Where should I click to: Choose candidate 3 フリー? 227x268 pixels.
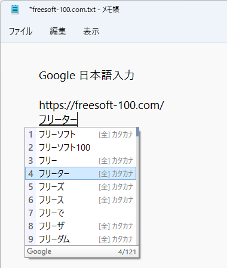[x=81, y=161]
